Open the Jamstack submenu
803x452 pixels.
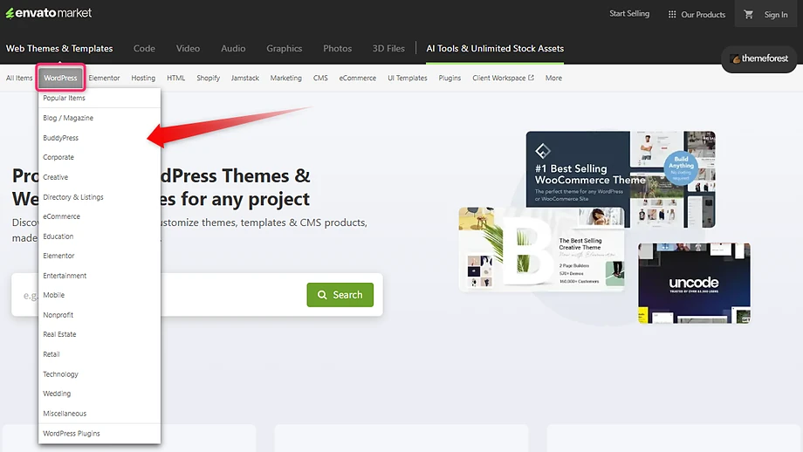point(244,78)
